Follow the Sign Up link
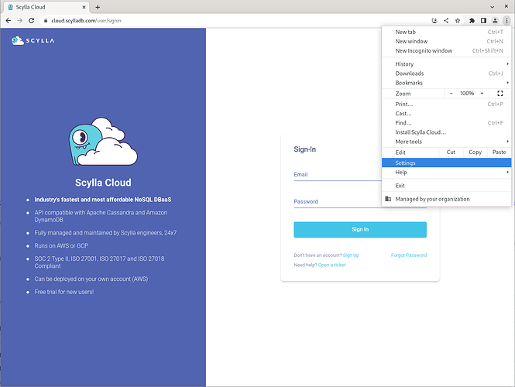 [x=351, y=255]
